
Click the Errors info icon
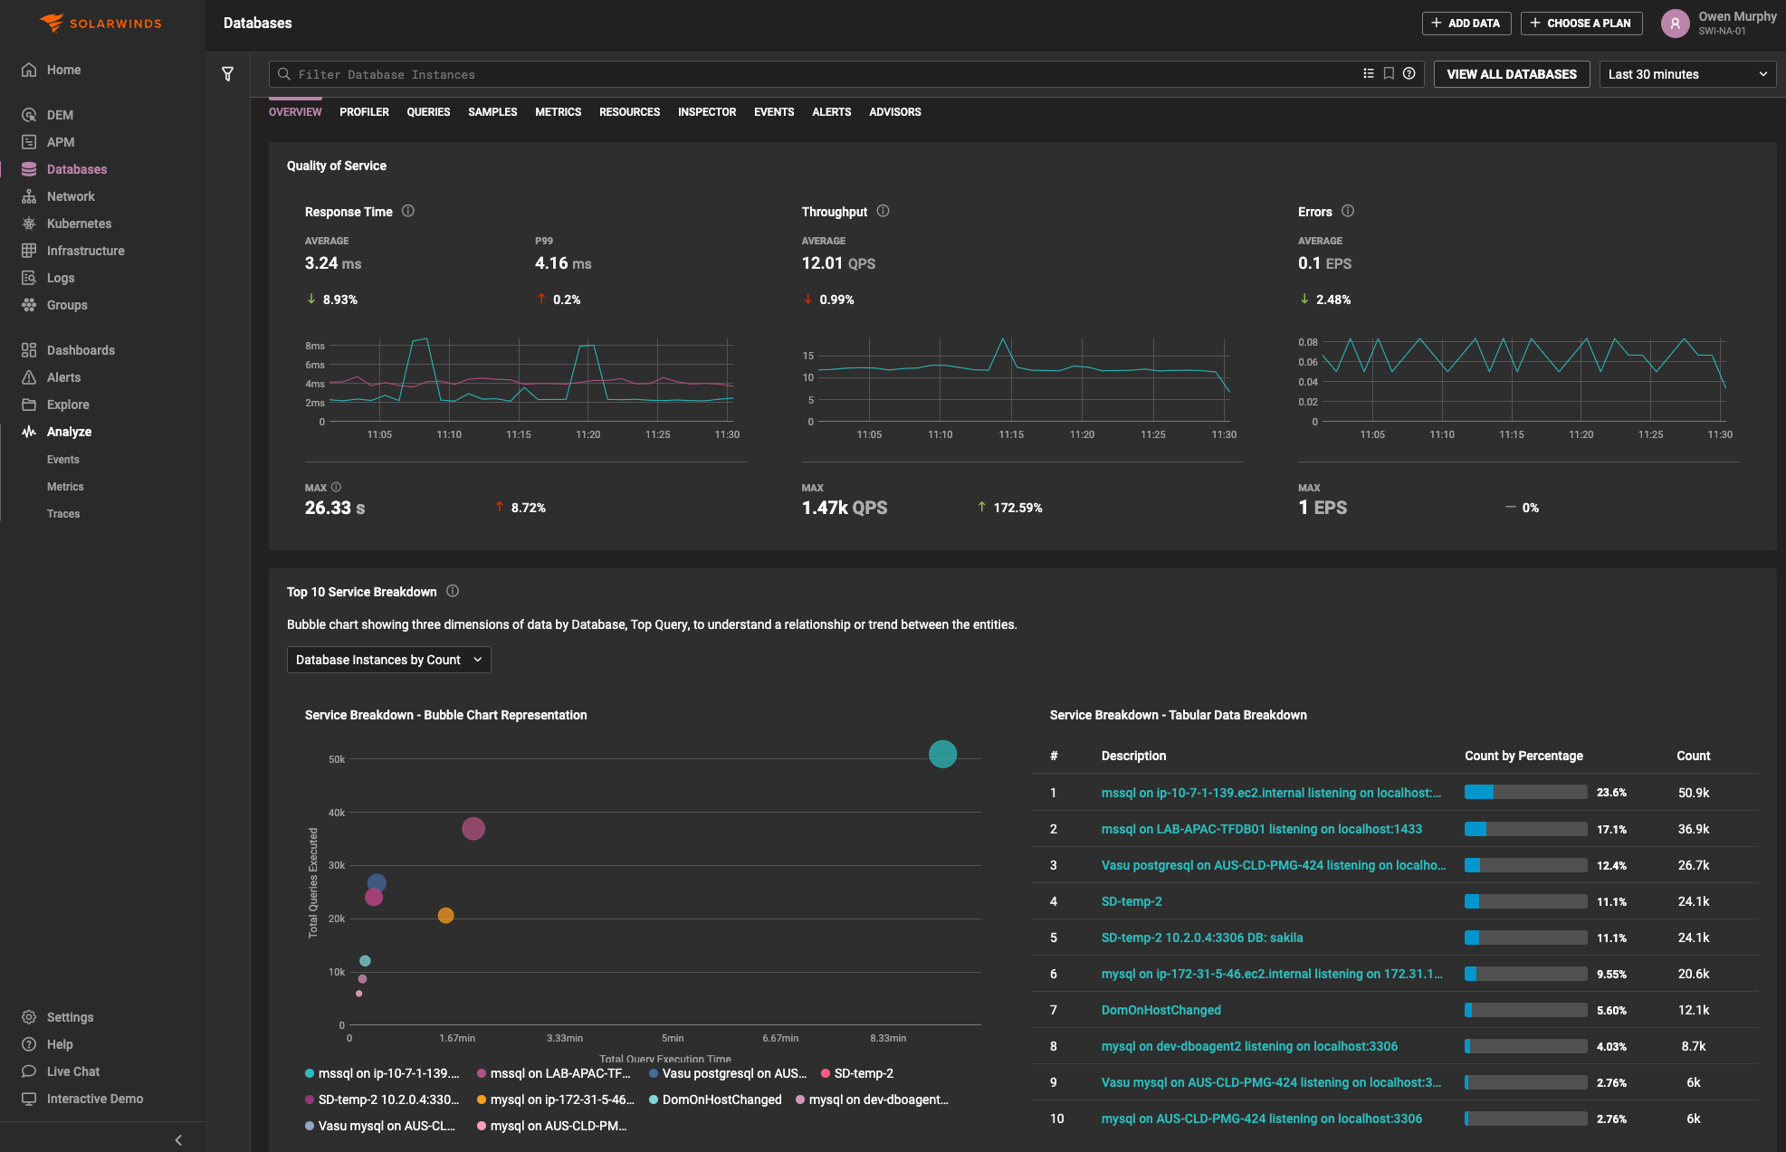click(x=1348, y=211)
